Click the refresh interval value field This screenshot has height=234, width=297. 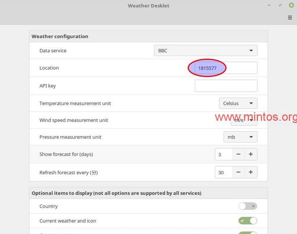click(224, 172)
